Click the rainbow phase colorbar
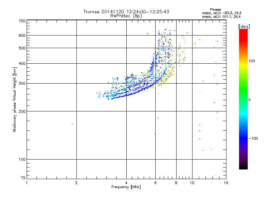Image resolution: width=266 pixels, height=199 pixels. click(x=243, y=99)
